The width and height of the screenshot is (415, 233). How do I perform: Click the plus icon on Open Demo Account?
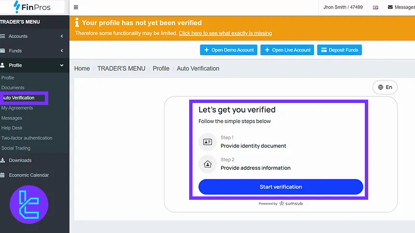[207, 50]
